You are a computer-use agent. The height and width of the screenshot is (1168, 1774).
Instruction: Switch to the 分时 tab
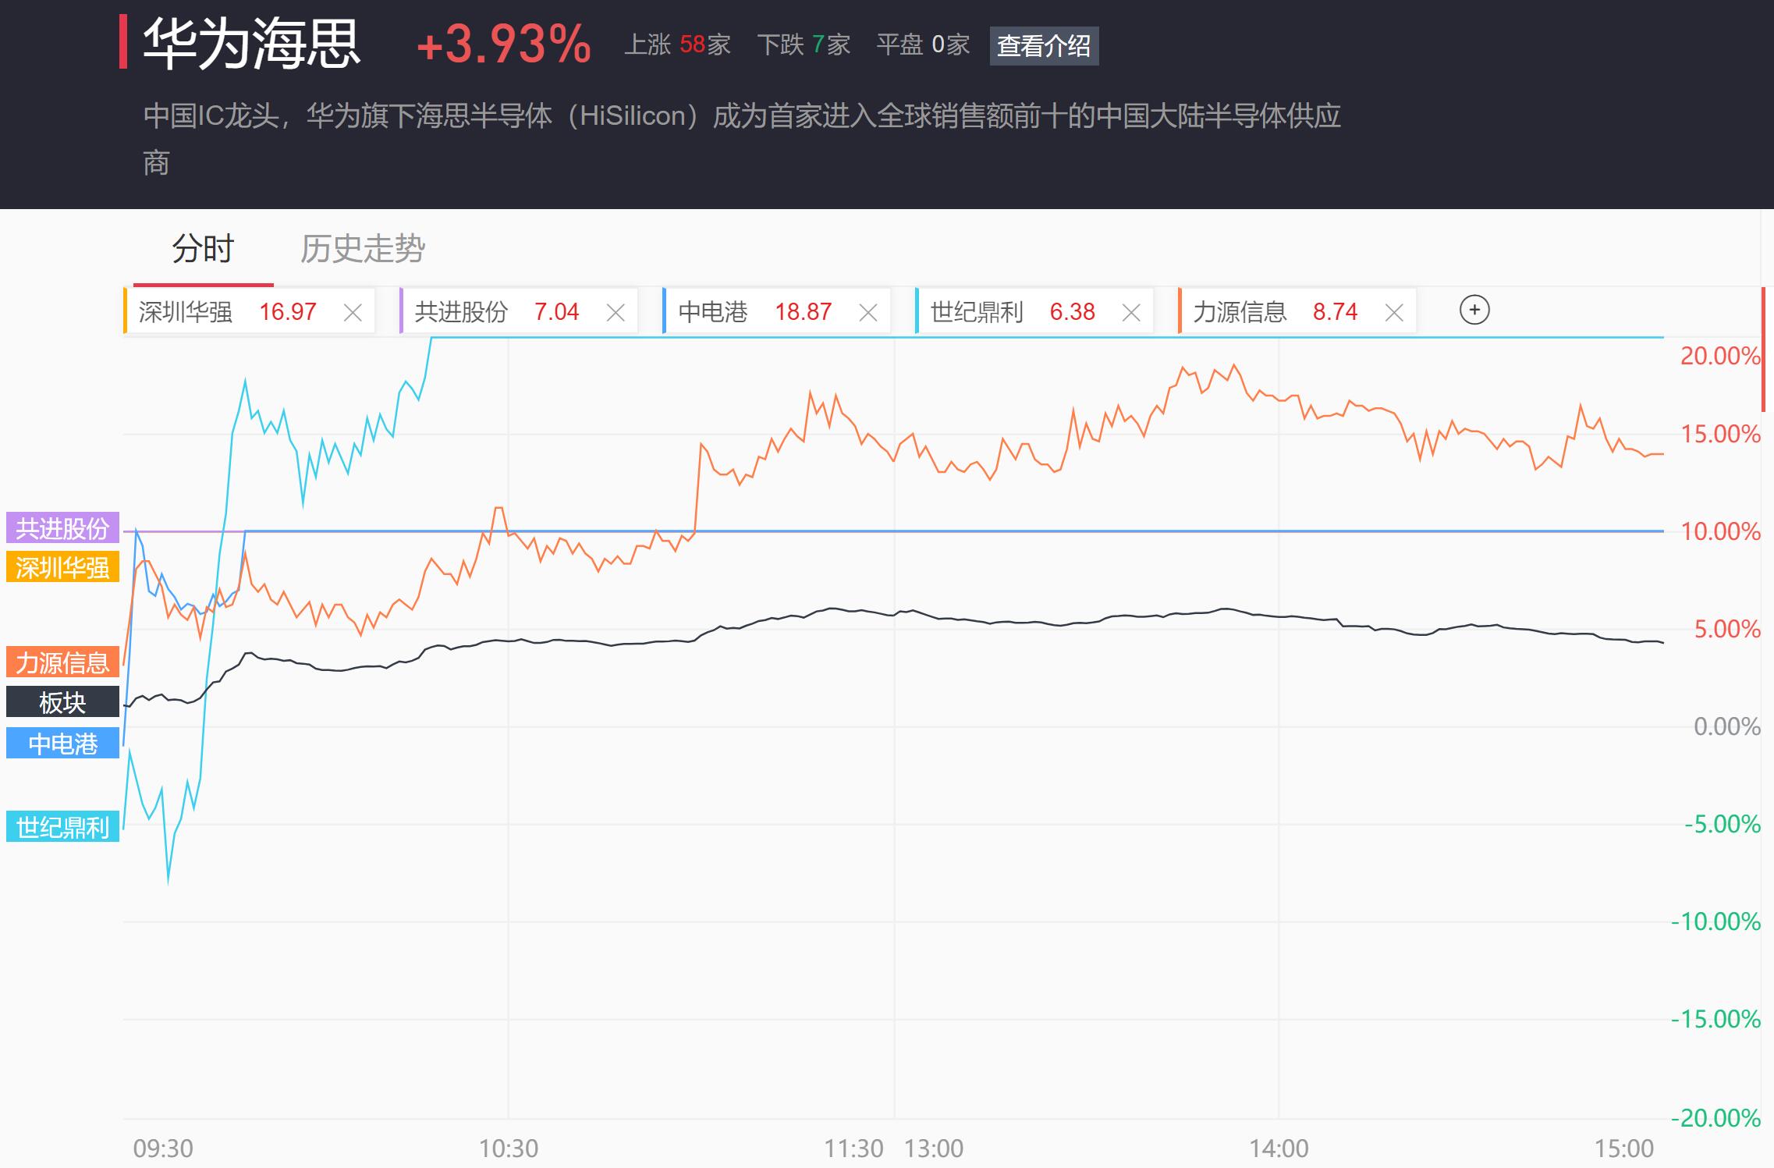pyautogui.click(x=203, y=250)
